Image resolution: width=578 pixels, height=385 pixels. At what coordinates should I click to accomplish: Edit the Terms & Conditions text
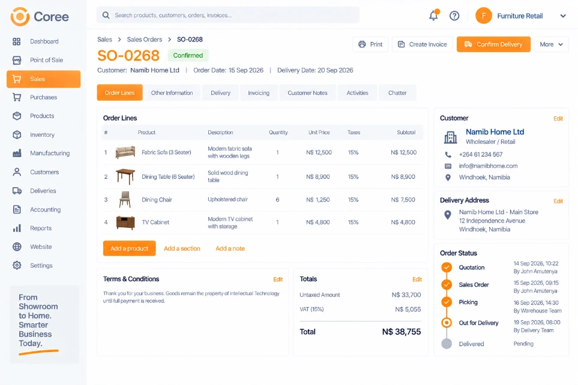click(278, 279)
